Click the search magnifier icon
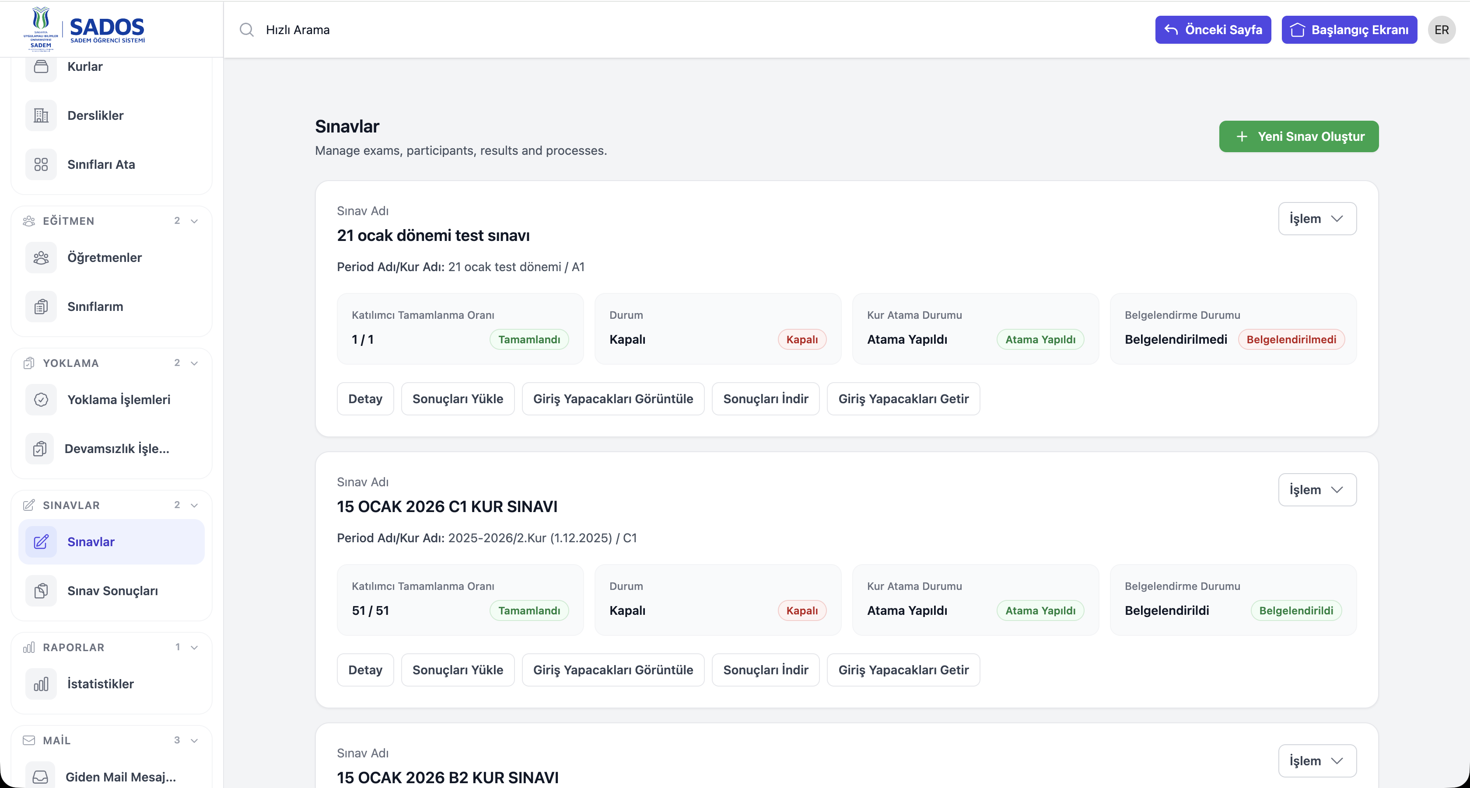Viewport: 1470px width, 788px height. (x=246, y=30)
